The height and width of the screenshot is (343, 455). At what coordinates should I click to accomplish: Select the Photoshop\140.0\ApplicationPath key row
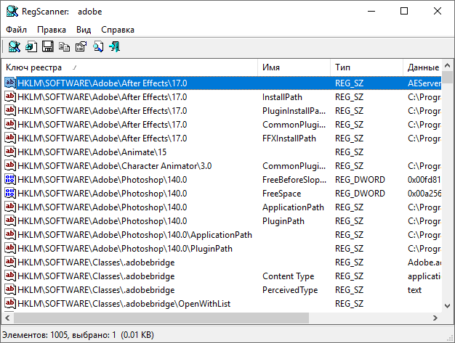click(134, 235)
